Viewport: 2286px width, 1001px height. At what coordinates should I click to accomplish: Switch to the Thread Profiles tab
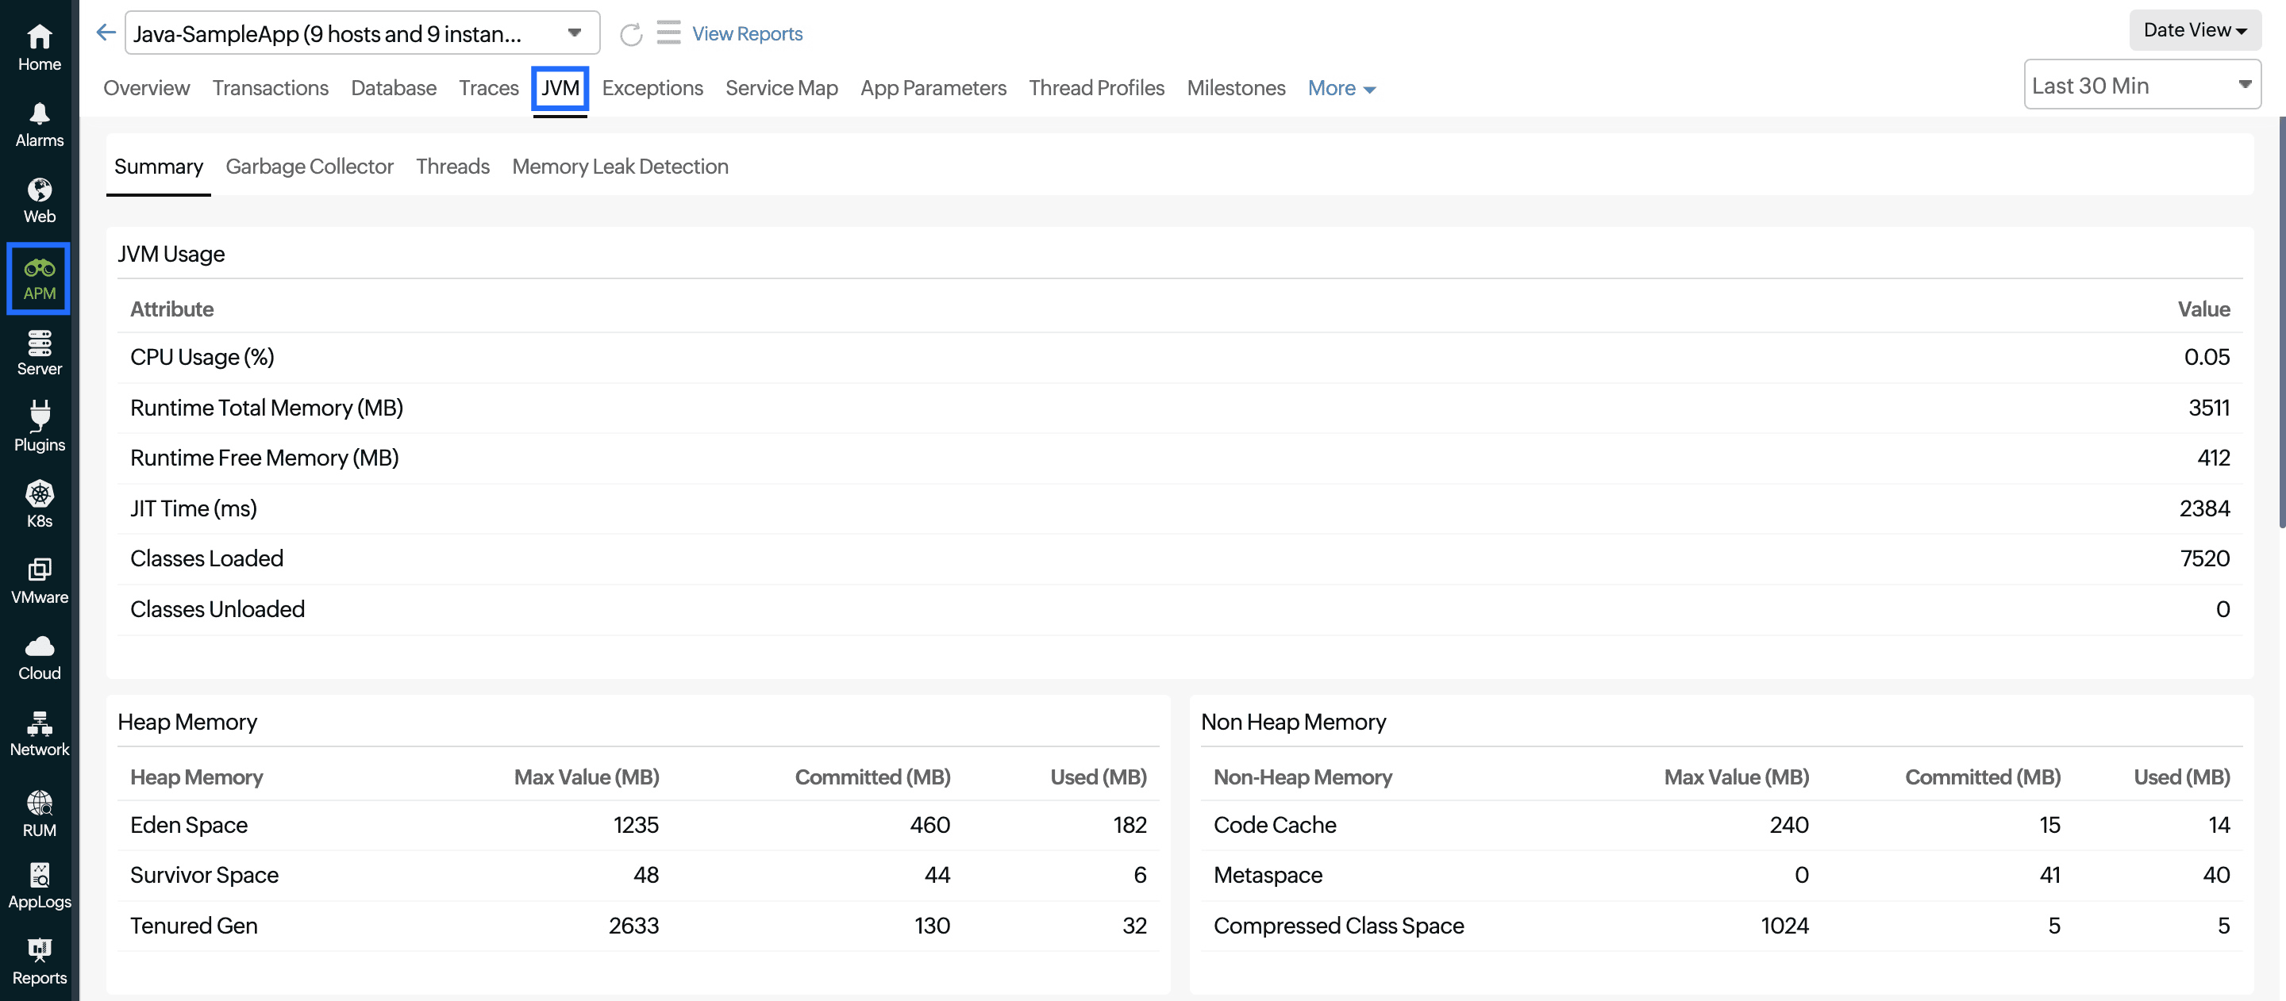1096,88
